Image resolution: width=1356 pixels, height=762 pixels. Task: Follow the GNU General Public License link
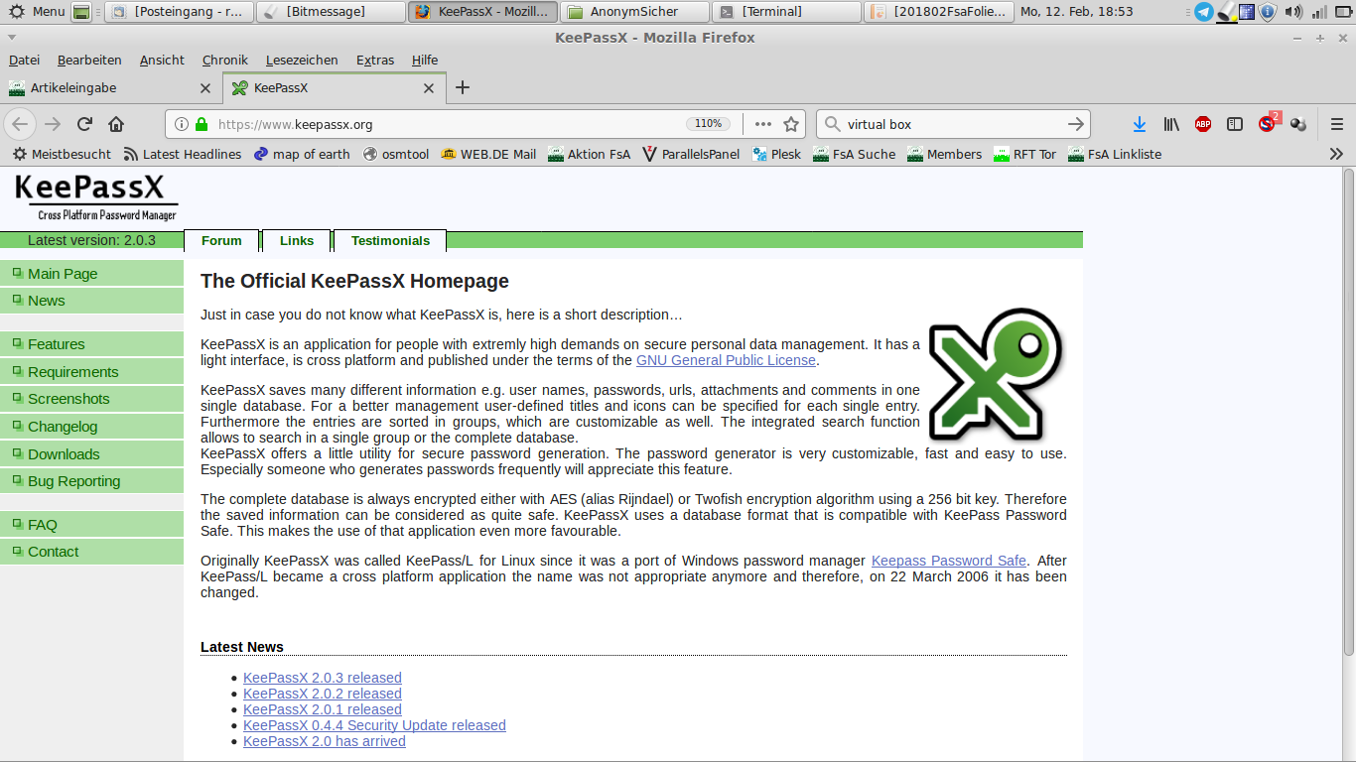(x=726, y=360)
